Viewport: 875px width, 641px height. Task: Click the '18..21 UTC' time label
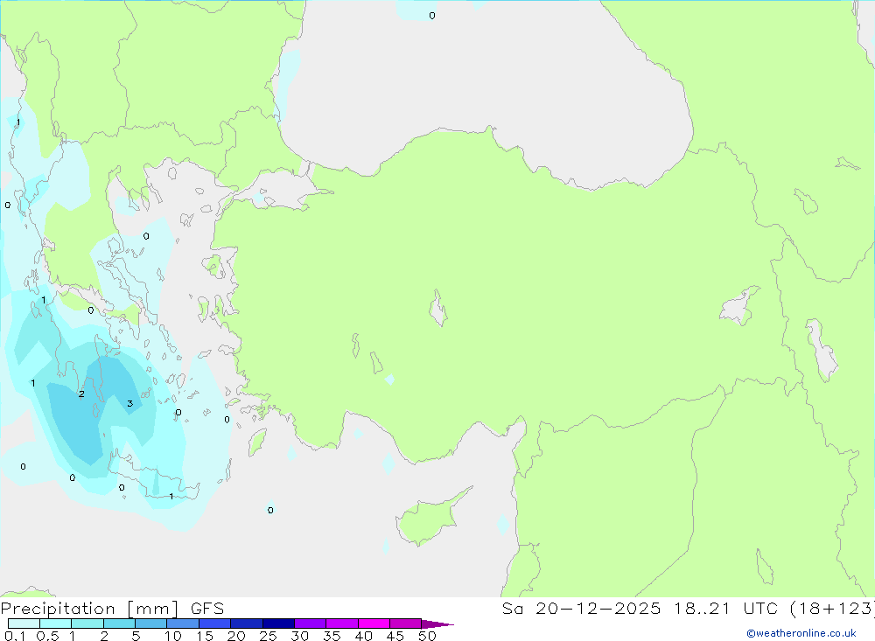pyautogui.click(x=724, y=609)
